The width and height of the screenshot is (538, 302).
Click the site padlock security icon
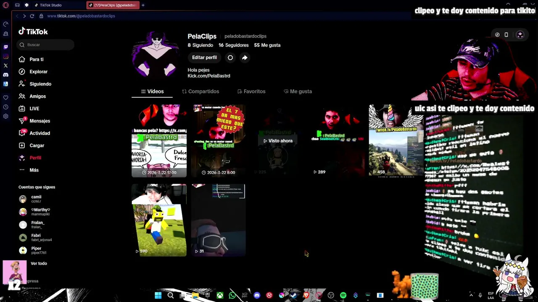click(41, 16)
